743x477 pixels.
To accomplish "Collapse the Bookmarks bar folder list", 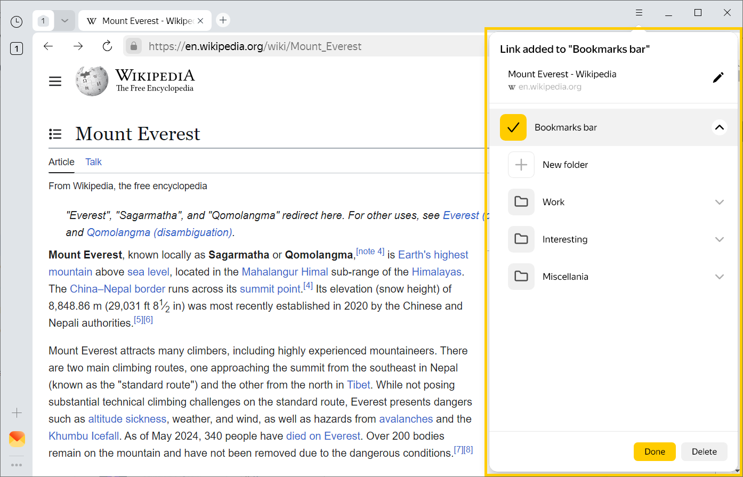I will click(719, 127).
